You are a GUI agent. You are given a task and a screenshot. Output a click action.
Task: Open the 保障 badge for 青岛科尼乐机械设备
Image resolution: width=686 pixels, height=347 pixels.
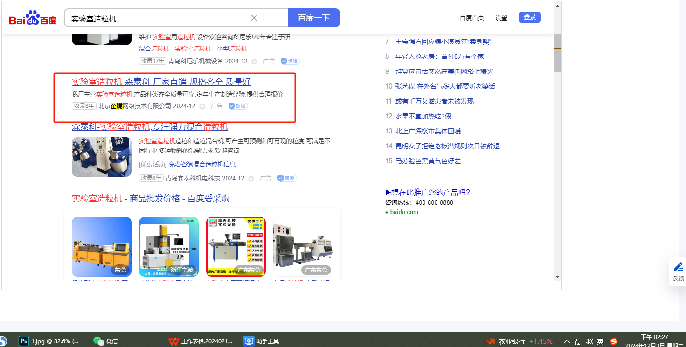coord(290,61)
